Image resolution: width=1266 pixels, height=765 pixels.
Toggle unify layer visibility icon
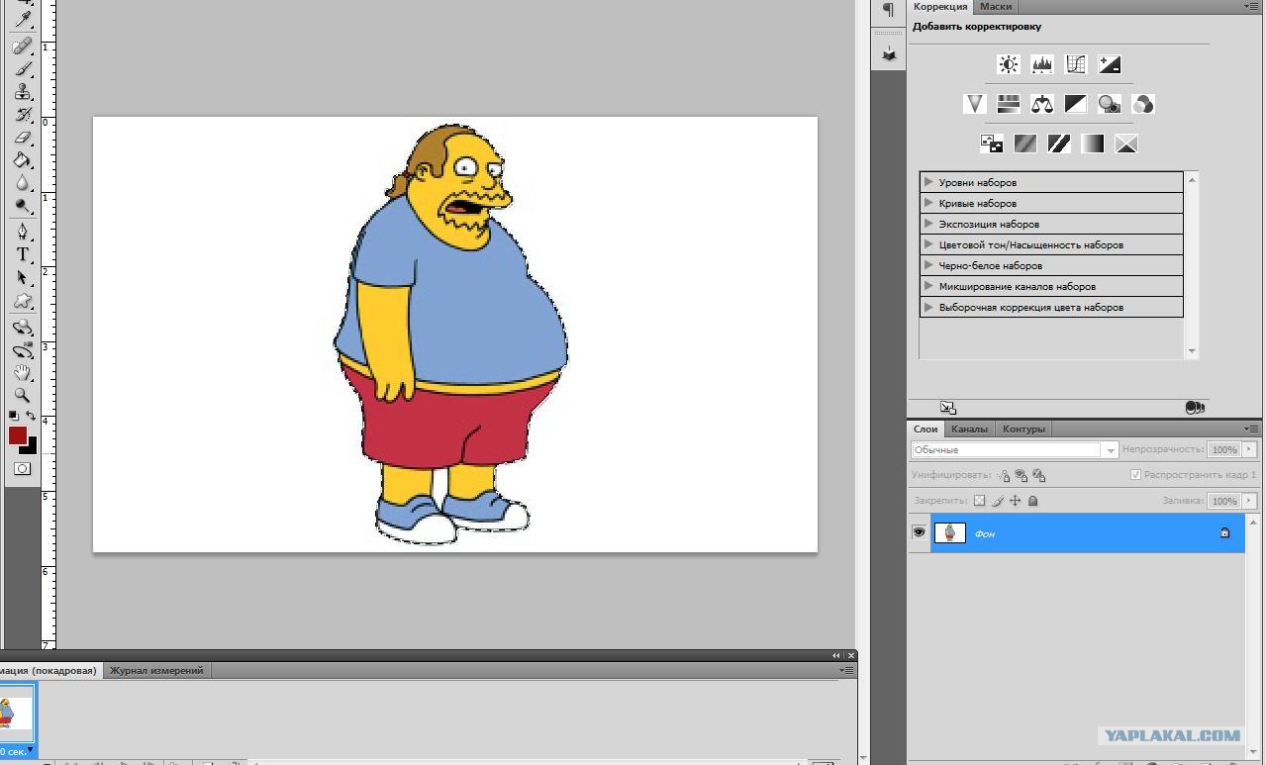click(1022, 475)
